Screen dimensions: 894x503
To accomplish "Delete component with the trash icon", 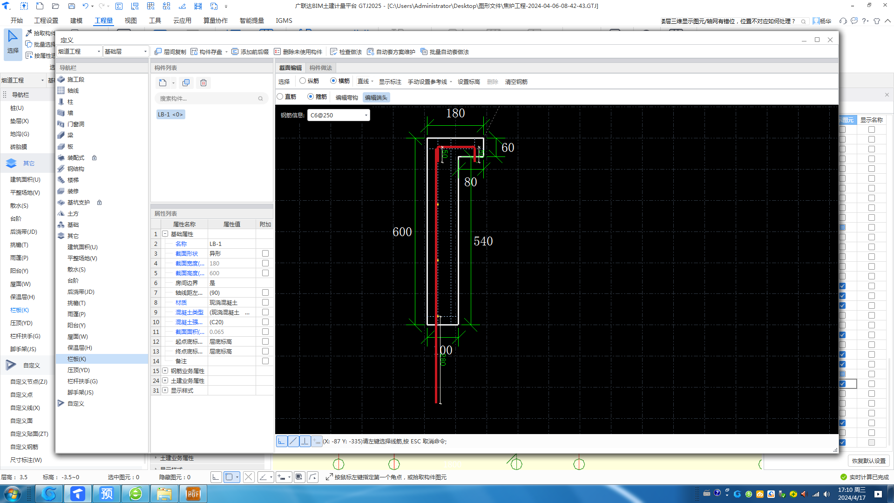I will tap(203, 83).
